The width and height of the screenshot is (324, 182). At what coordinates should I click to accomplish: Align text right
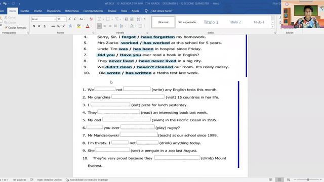pyautogui.click(x=110, y=26)
